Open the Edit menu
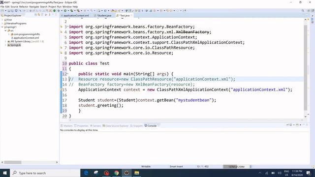This screenshot has height=177, width=315. (7, 6)
